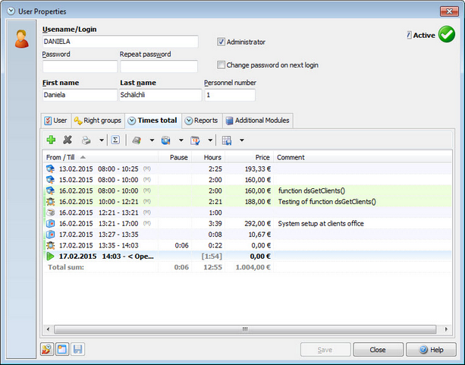Select the Times total tab
Screen dimensions: 465x365
(153, 121)
